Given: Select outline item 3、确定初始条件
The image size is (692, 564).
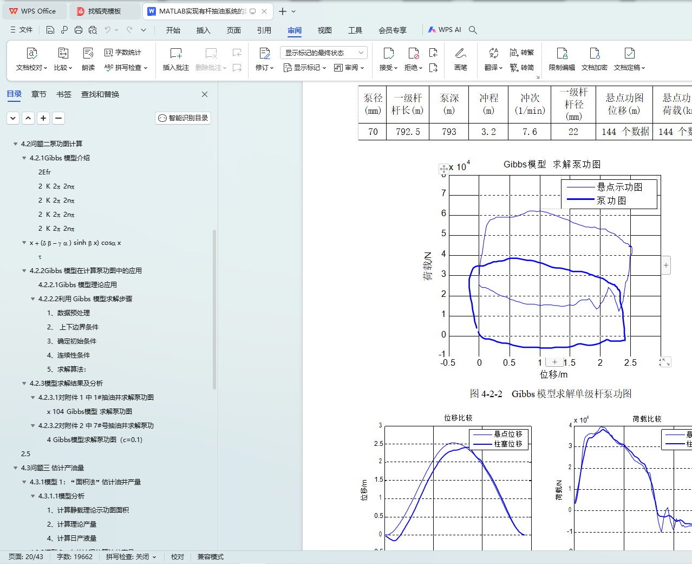Looking at the screenshot, I should pyautogui.click(x=71, y=341).
